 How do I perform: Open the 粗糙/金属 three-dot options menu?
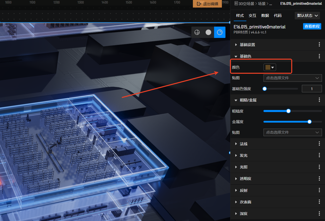point(319,100)
